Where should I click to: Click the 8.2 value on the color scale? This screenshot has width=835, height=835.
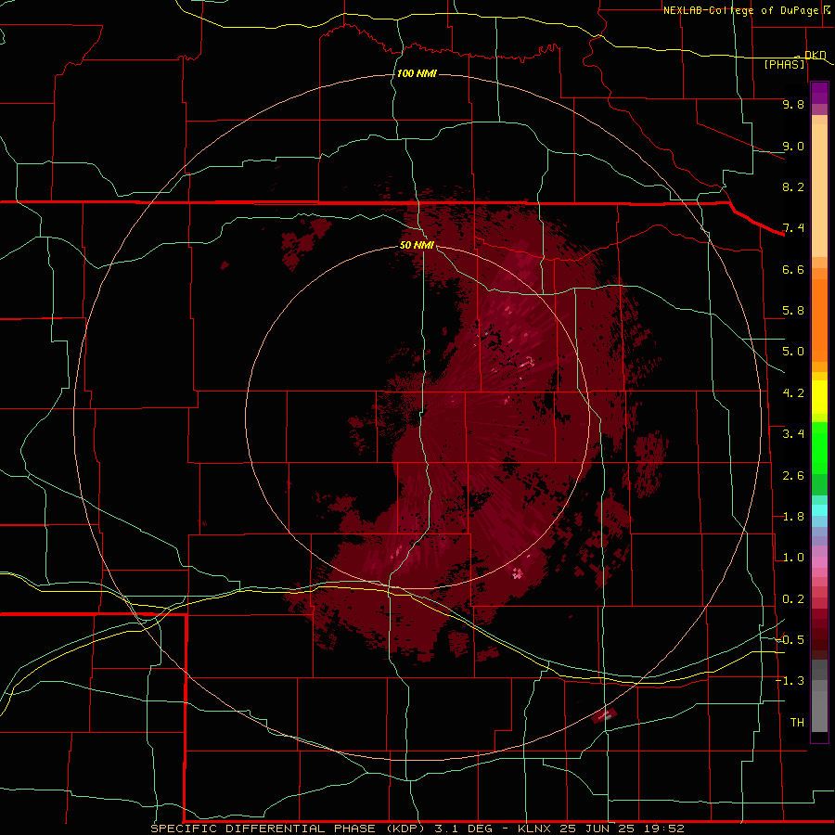pos(793,186)
